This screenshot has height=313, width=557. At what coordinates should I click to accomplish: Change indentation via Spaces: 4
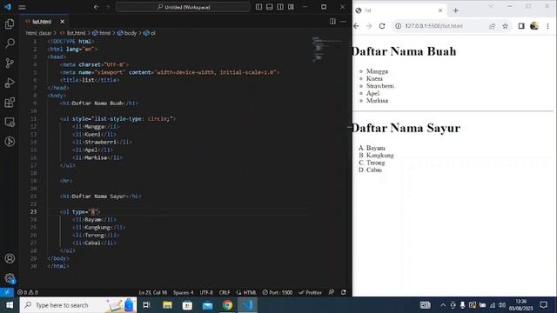click(x=184, y=292)
